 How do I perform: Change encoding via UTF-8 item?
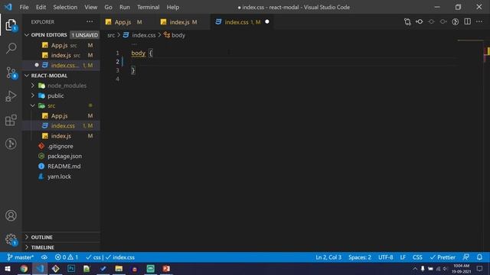(386, 257)
